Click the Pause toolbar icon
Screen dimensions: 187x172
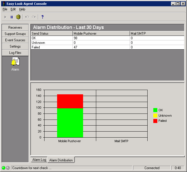12,17
